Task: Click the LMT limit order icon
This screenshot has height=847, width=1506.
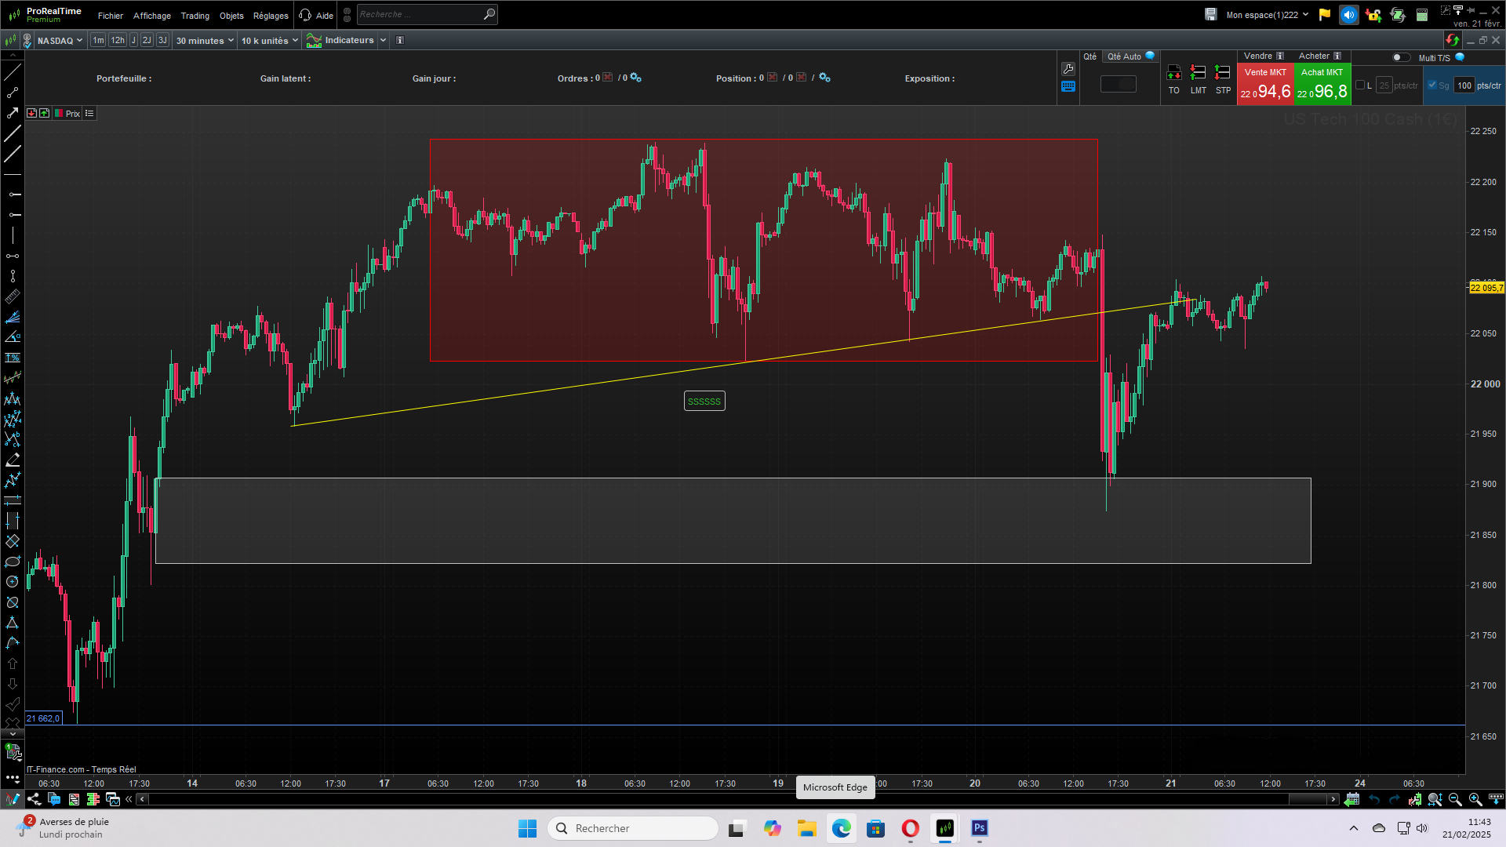Action: click(1198, 73)
